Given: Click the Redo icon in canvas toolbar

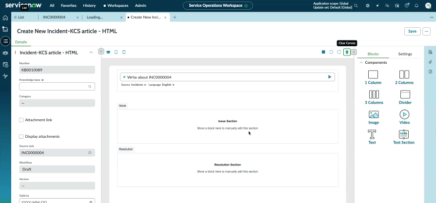Looking at the screenshot, I should coord(339,52).
